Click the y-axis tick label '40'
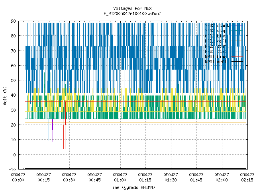The image size is (255, 191). 13,95
